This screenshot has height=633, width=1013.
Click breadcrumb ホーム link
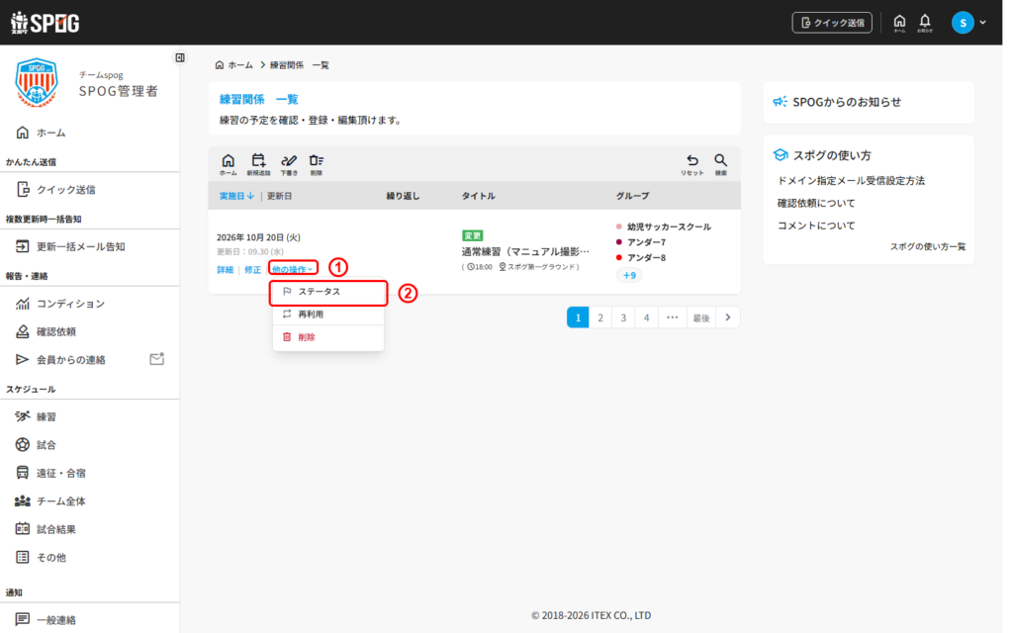coord(233,64)
